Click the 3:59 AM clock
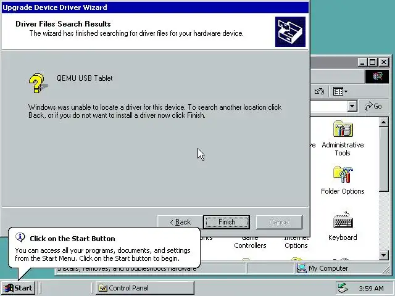Image resolution: width=395 pixels, height=296 pixels. coord(371,289)
